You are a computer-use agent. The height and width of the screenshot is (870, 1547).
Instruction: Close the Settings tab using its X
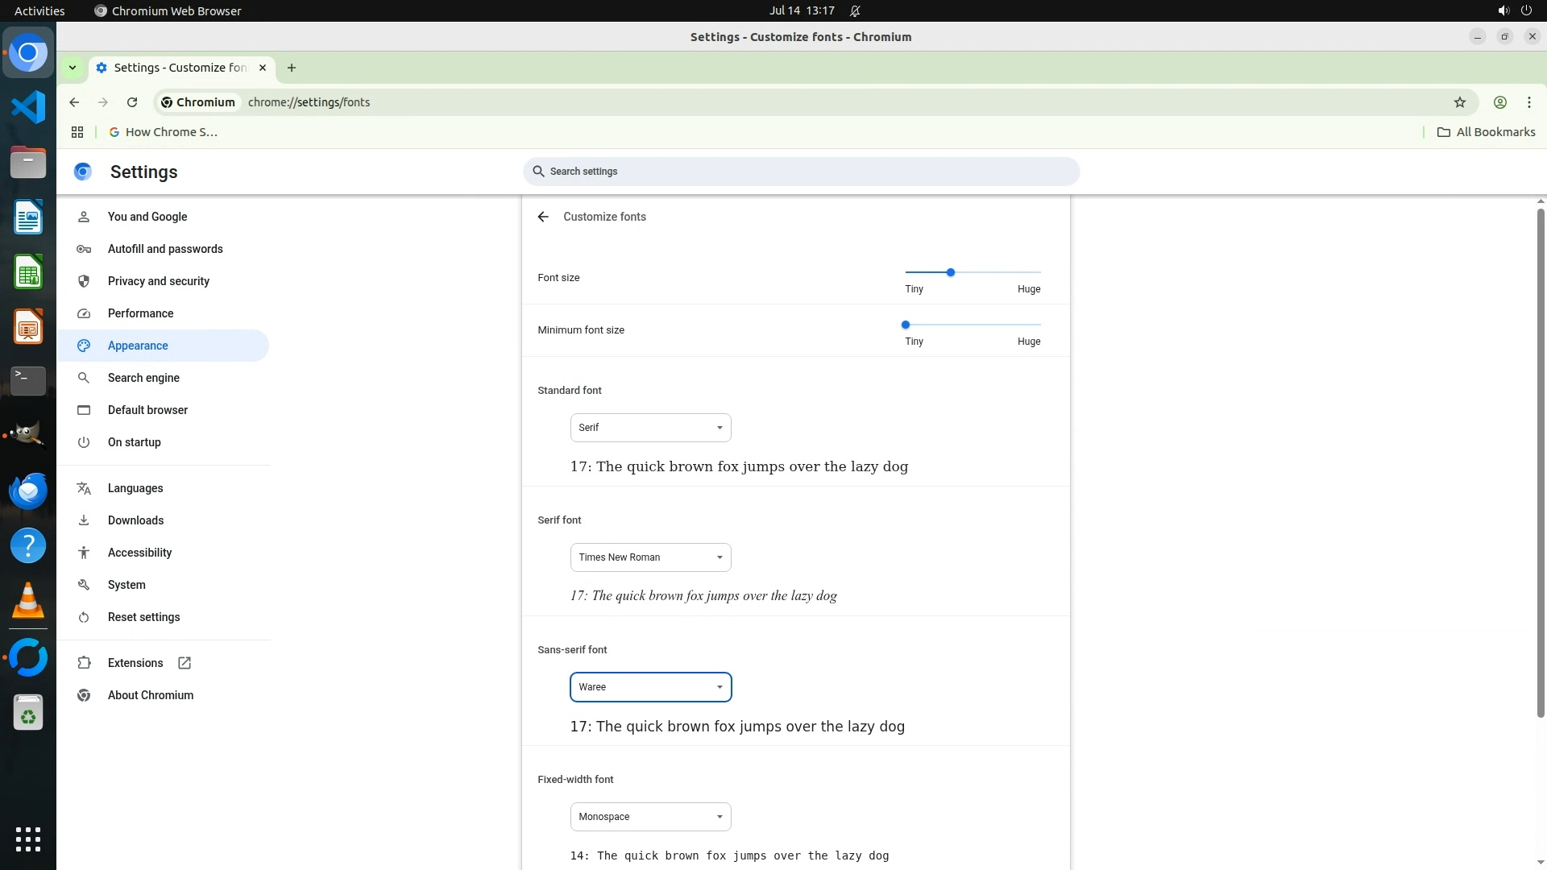263,68
